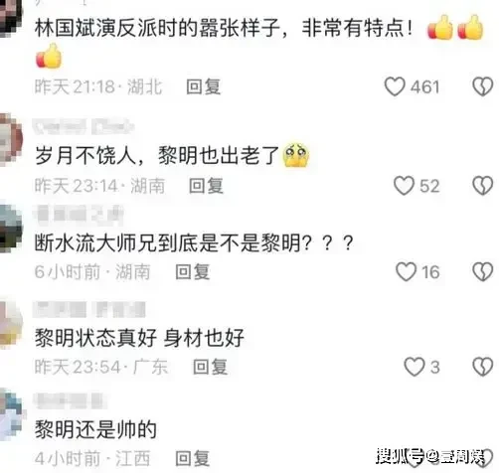Open avatar of the 黎明状态真好 commenter
The image size is (499, 473).
(10, 324)
